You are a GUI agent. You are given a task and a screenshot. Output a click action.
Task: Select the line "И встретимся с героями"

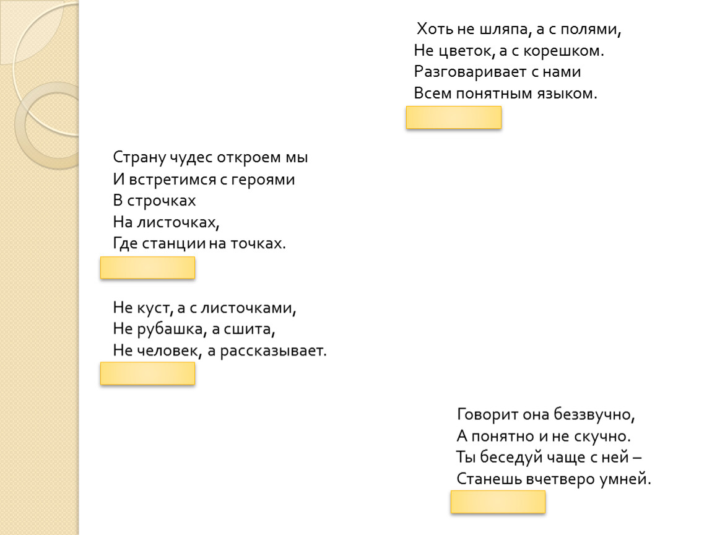tap(204, 180)
